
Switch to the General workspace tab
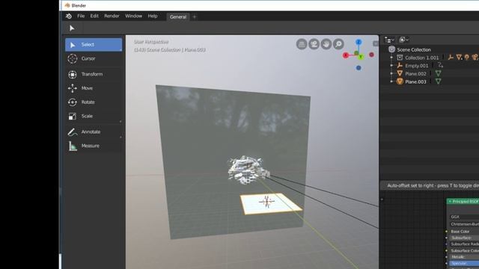pos(178,16)
